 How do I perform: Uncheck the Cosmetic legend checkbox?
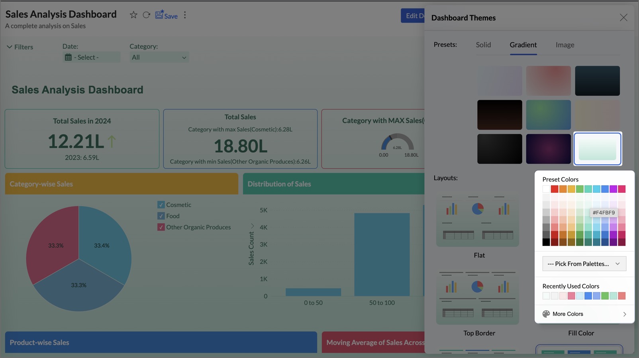point(161,205)
